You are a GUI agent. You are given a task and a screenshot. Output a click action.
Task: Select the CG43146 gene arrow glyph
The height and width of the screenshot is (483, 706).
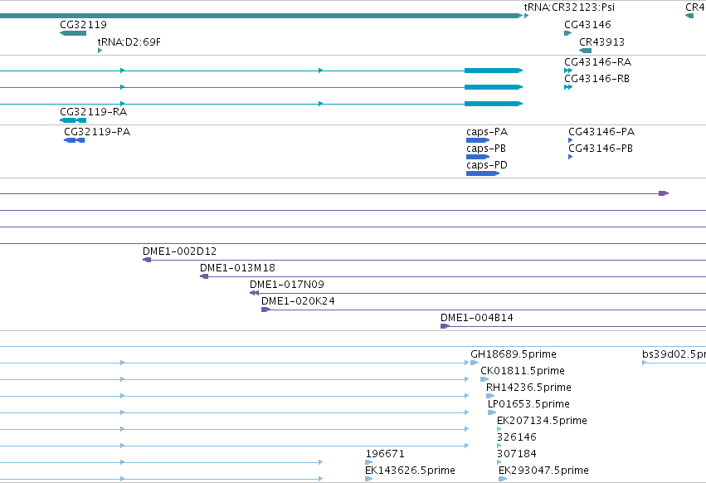567,33
